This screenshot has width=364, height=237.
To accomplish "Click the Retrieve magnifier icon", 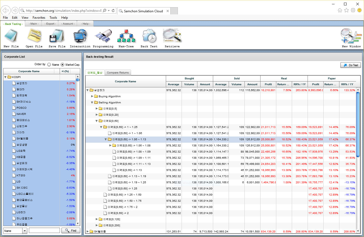I will (172, 36).
